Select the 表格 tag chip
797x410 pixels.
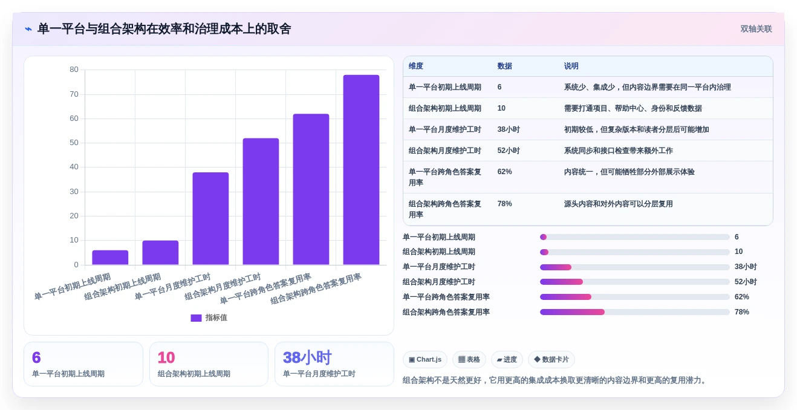pos(469,359)
